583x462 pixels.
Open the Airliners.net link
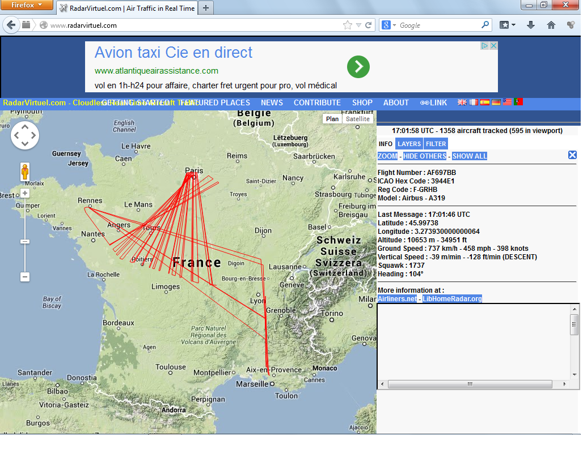pyautogui.click(x=397, y=299)
